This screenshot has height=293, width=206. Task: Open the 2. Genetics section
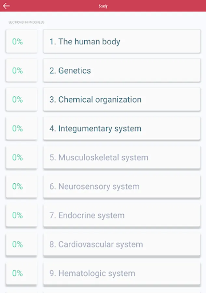121,70
